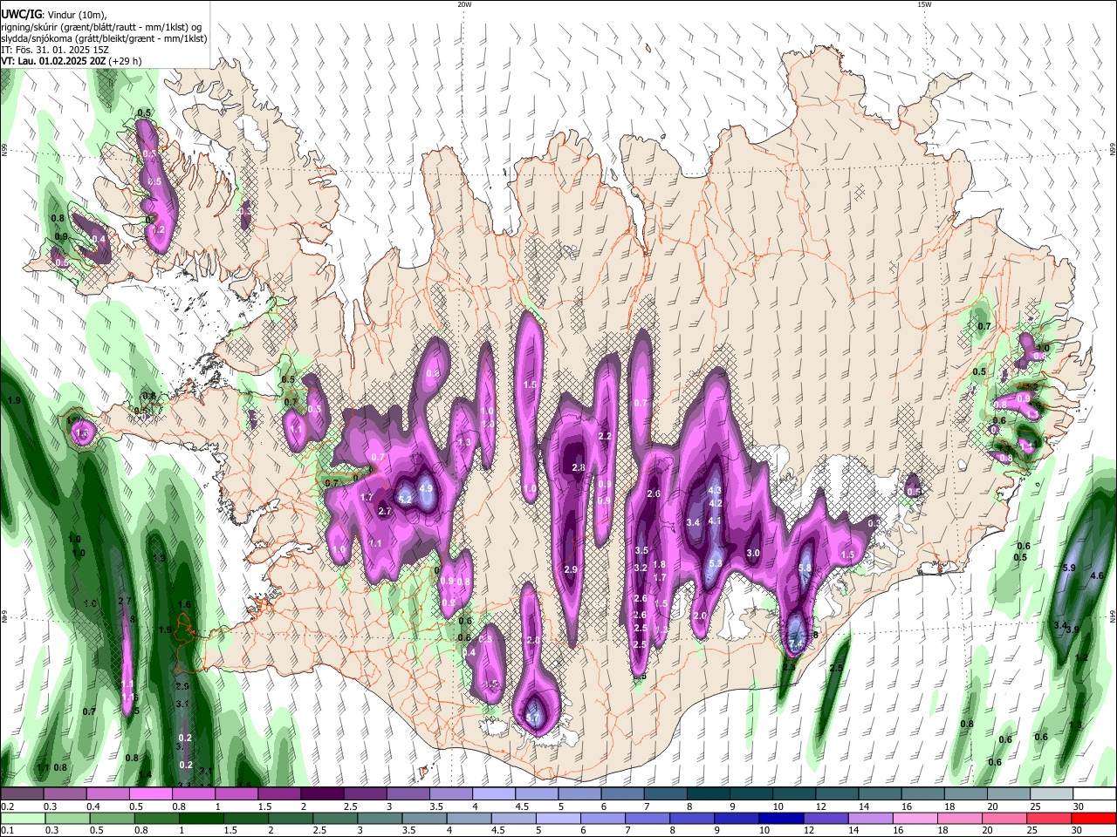The image size is (1117, 837).
Task: Click the 4.6 rain value offshore to the east
Action: pos(1097,575)
